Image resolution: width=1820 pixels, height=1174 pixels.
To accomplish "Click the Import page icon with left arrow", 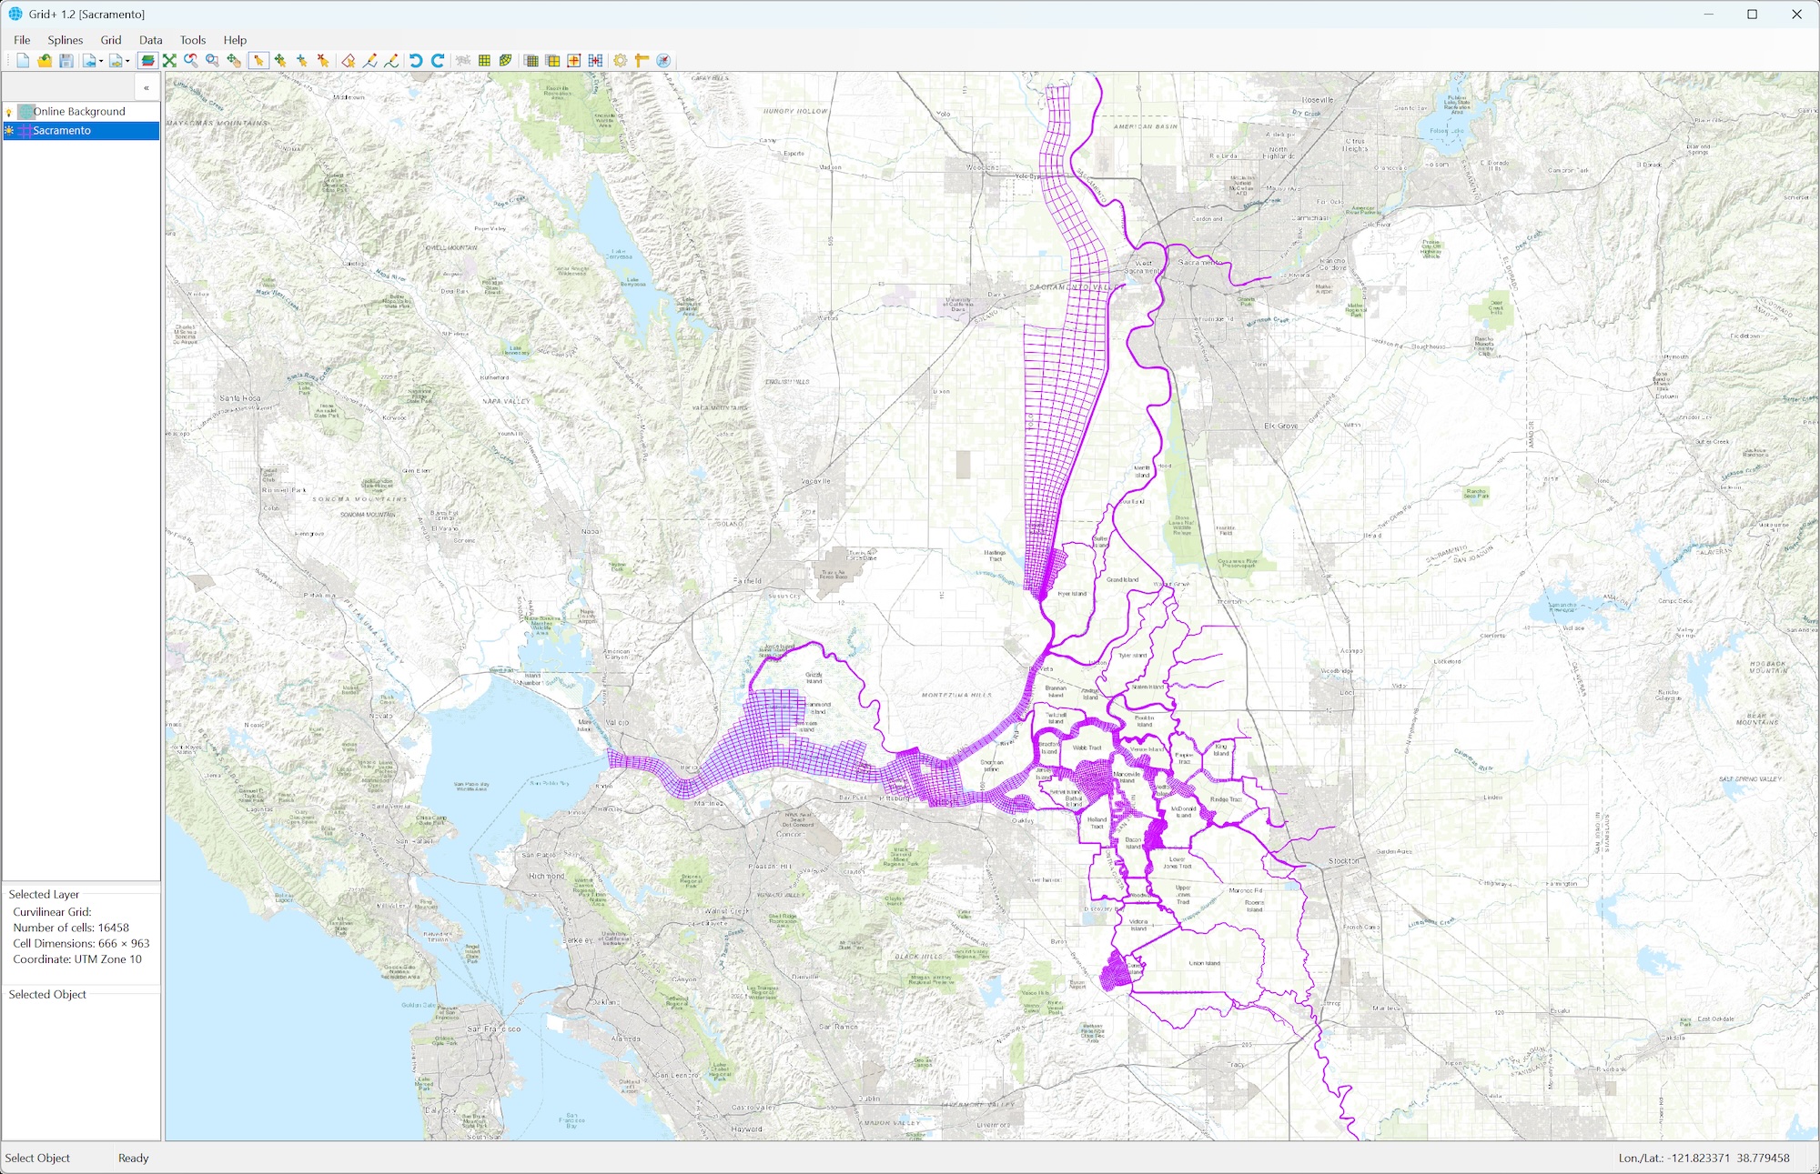I will point(89,61).
